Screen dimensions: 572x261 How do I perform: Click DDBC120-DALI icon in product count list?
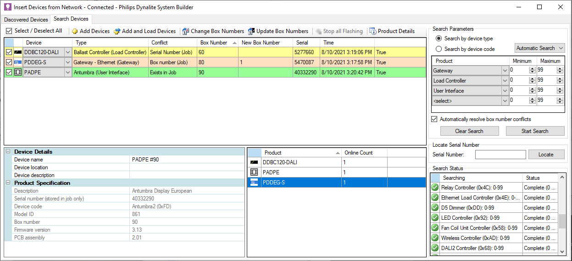click(254, 162)
